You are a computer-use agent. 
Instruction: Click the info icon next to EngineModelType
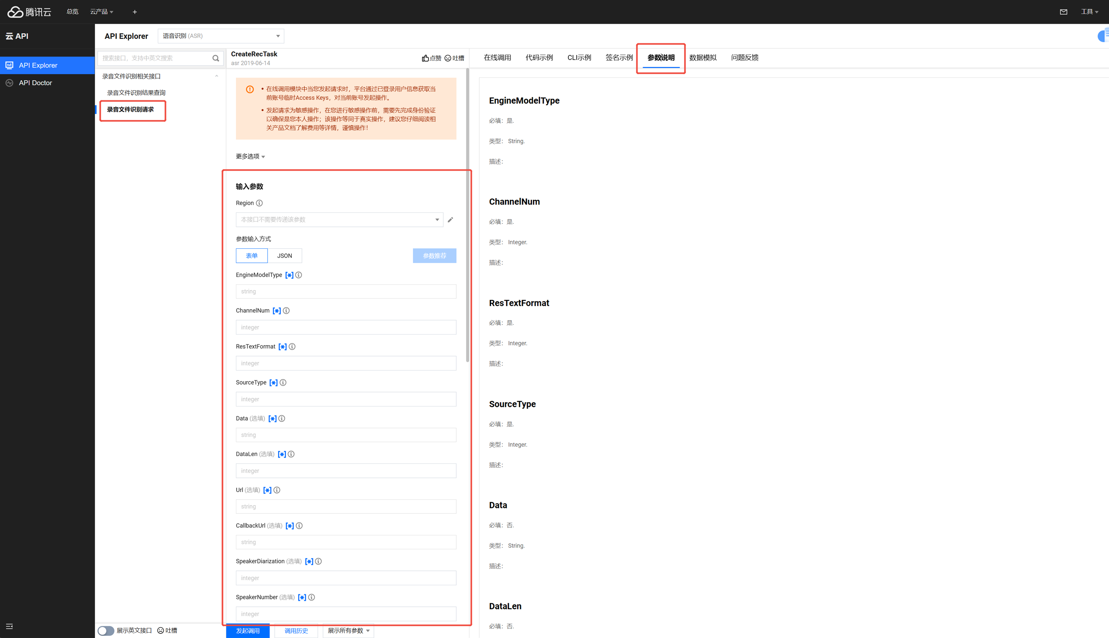coord(298,275)
